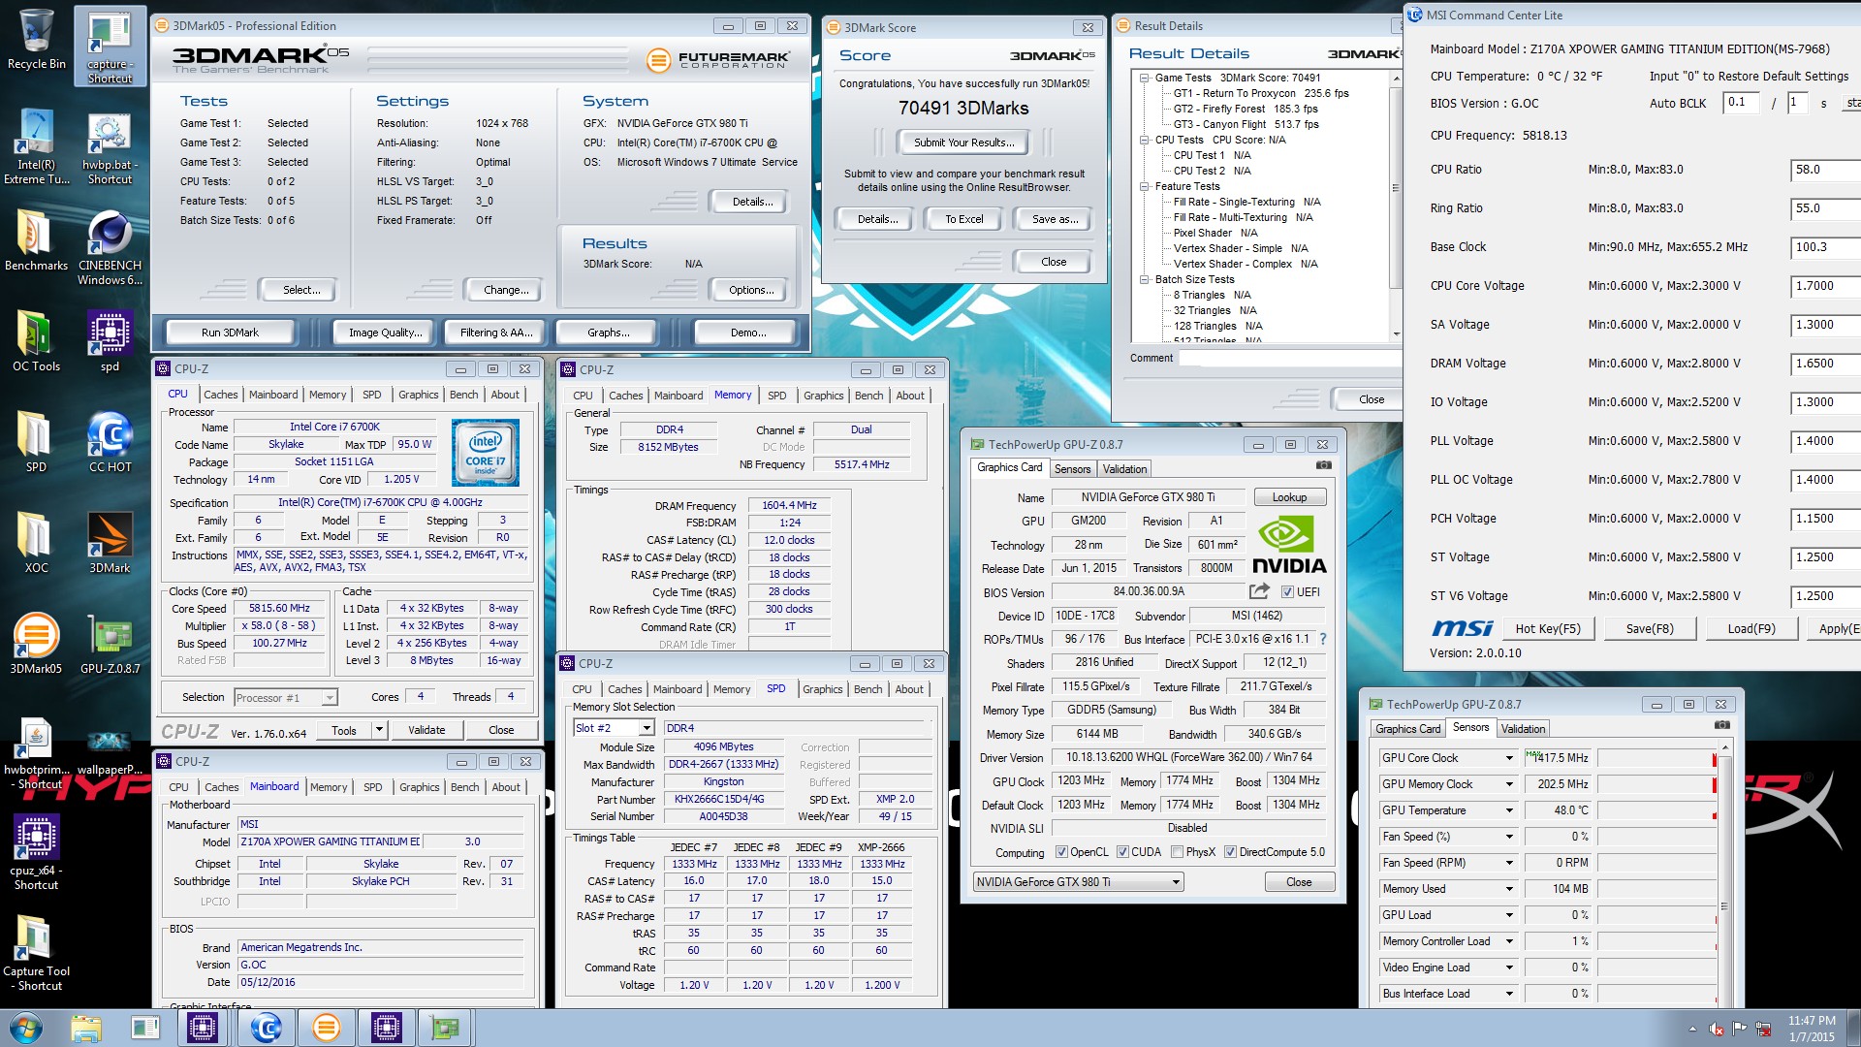Viewport: 1861px width, 1047px height.
Task: Click Image Quality button in 3DMark05
Action: coord(385,333)
